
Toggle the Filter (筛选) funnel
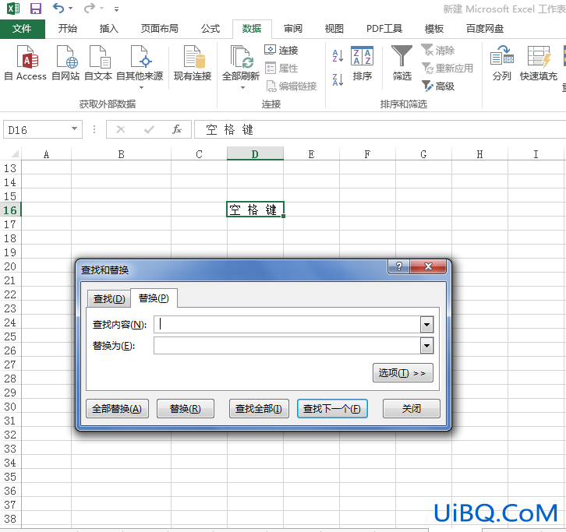[x=402, y=63]
